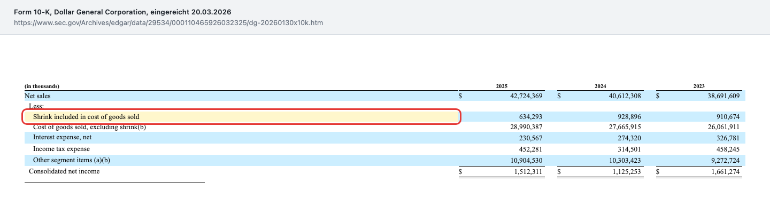The width and height of the screenshot is (770, 198).
Task: Click the 2023 column header
Action: pos(699,86)
